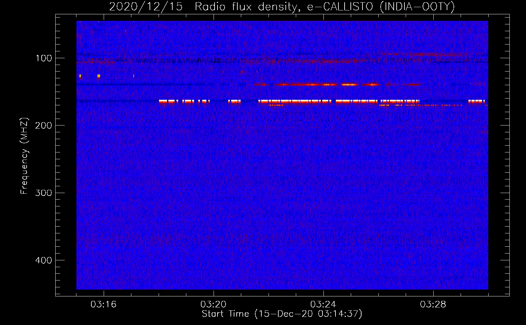The width and height of the screenshot is (526, 325).
Task: Click the 03:16 time tick label
Action: 103,305
